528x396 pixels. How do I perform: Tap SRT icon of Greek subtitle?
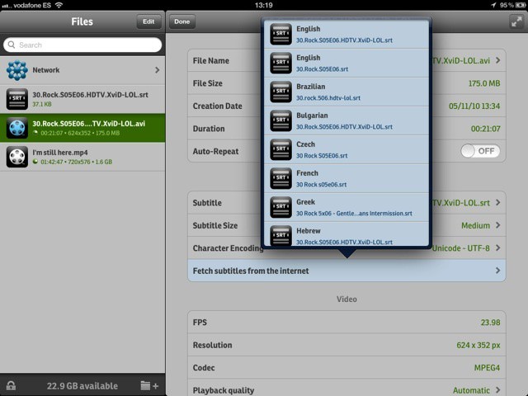point(280,208)
